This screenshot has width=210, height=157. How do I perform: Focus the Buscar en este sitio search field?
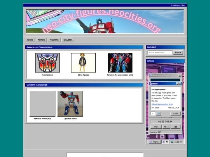(160, 52)
